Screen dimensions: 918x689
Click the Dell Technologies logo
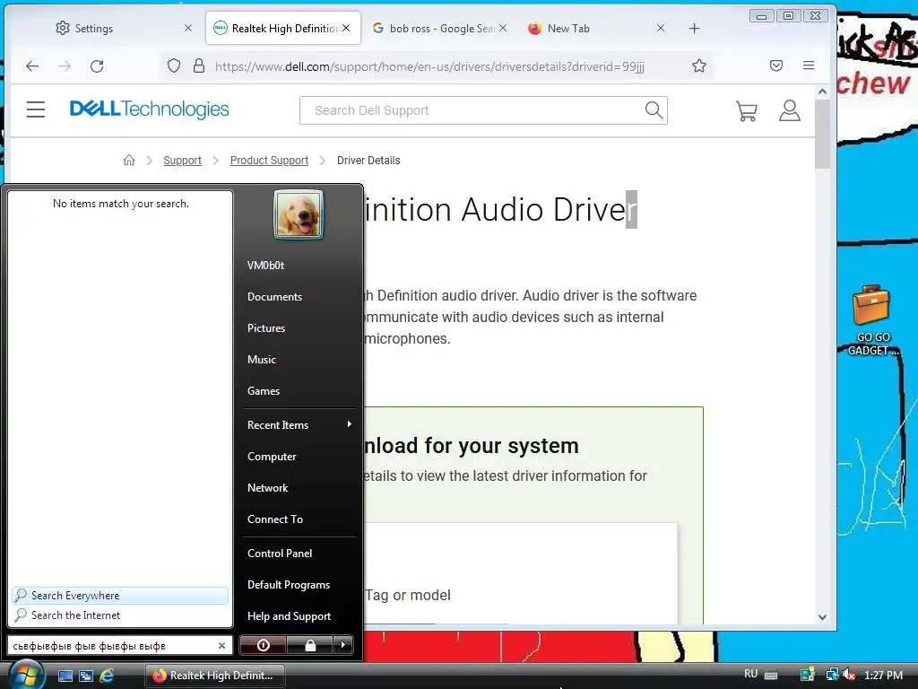[150, 109]
